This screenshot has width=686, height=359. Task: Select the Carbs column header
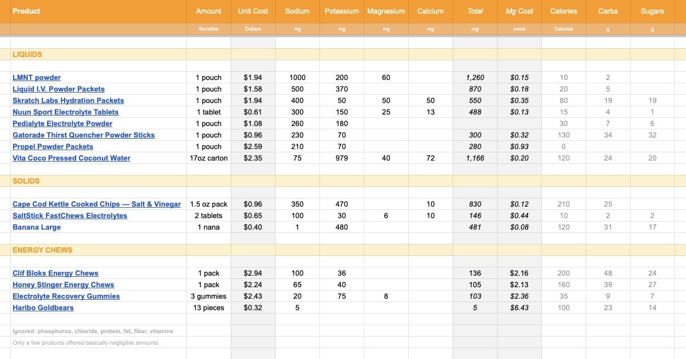[608, 11]
